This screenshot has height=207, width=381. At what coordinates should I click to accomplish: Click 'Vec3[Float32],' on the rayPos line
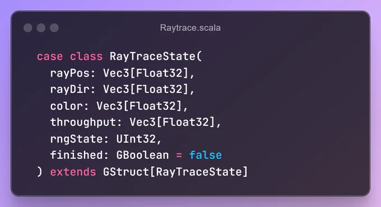(148, 73)
